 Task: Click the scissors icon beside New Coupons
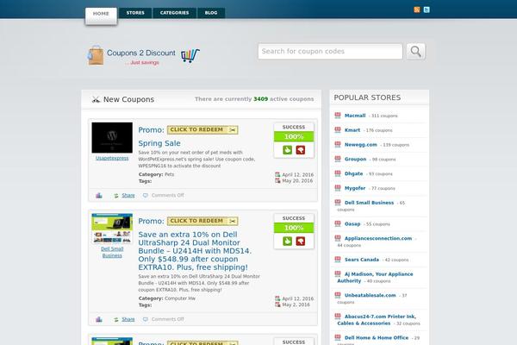96,99
